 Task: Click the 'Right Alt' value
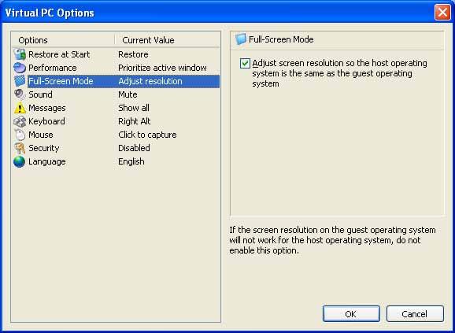pyautogui.click(x=134, y=121)
